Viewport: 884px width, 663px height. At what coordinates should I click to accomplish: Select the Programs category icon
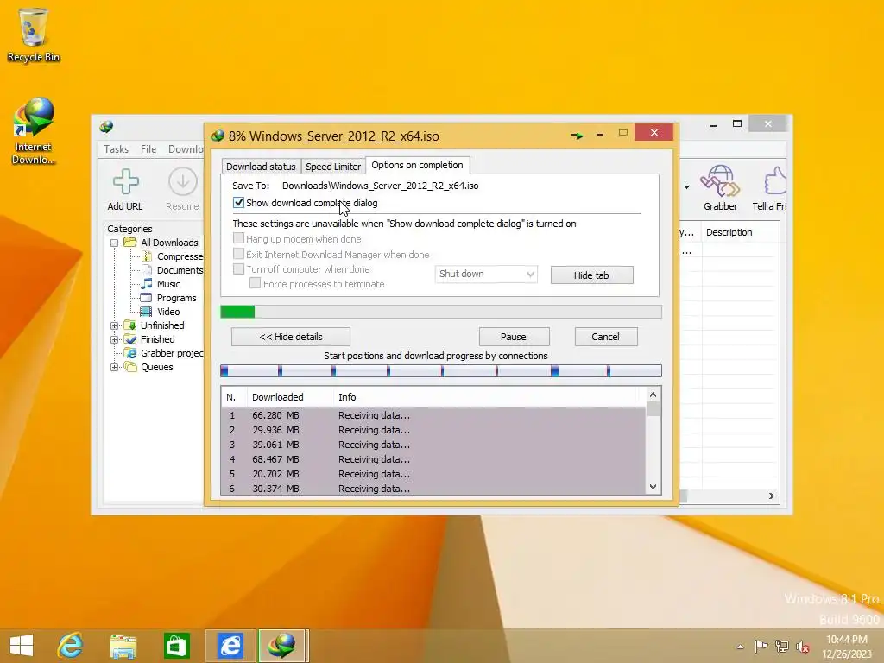click(146, 298)
